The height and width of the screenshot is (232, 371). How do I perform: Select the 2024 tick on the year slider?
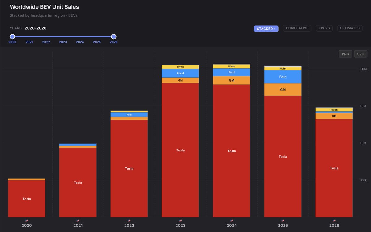pyautogui.click(x=80, y=42)
